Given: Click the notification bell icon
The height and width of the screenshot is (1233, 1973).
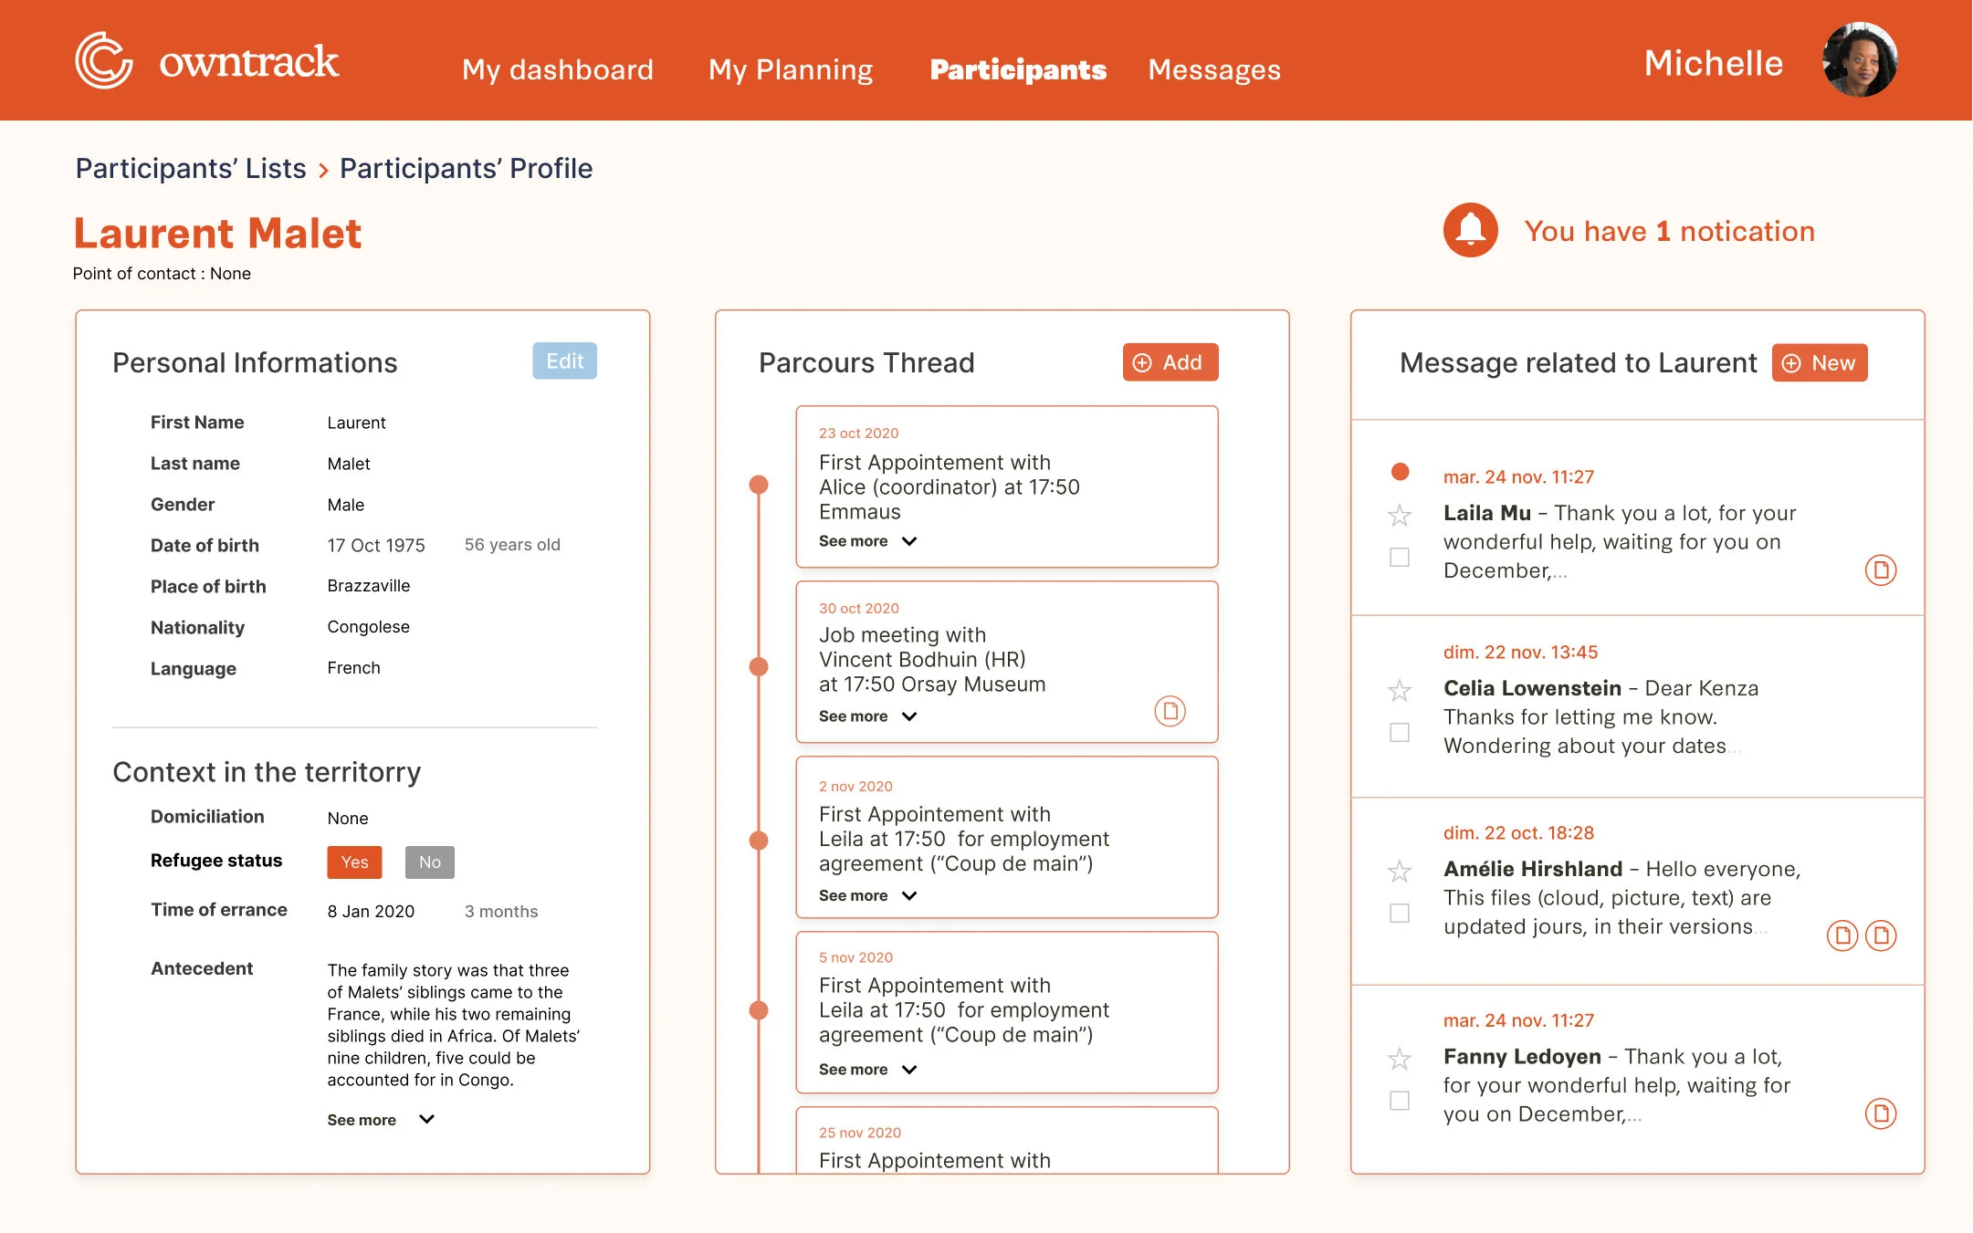Looking at the screenshot, I should coord(1470,230).
